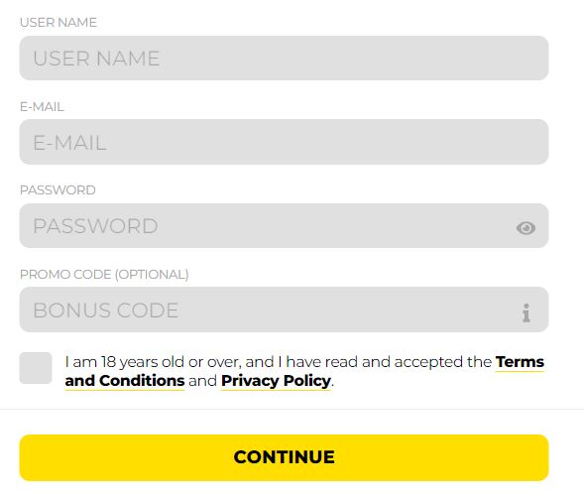Image resolution: width=584 pixels, height=497 pixels.
Task: Select the E-MAIL text box
Action: coord(284,142)
